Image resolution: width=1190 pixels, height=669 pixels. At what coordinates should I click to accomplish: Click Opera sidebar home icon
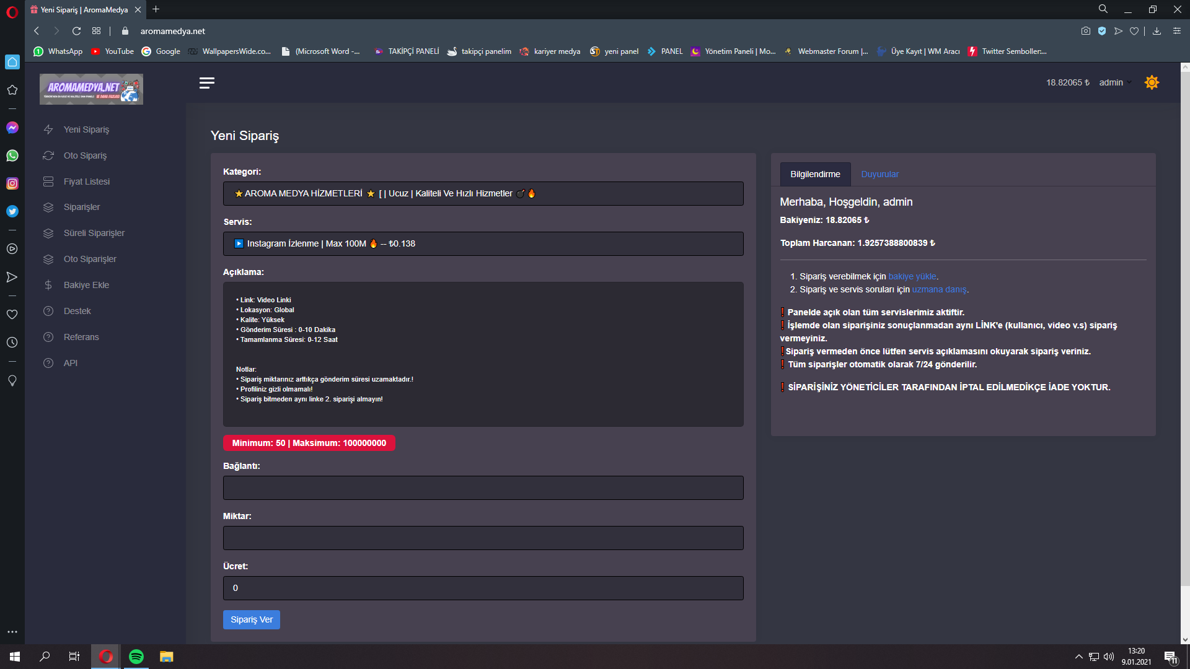[12, 62]
